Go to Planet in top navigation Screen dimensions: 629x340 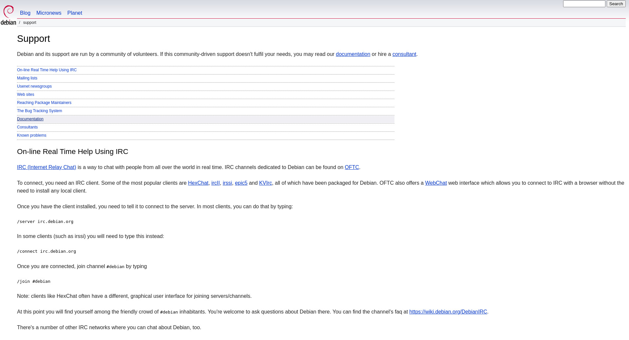tap(75, 13)
